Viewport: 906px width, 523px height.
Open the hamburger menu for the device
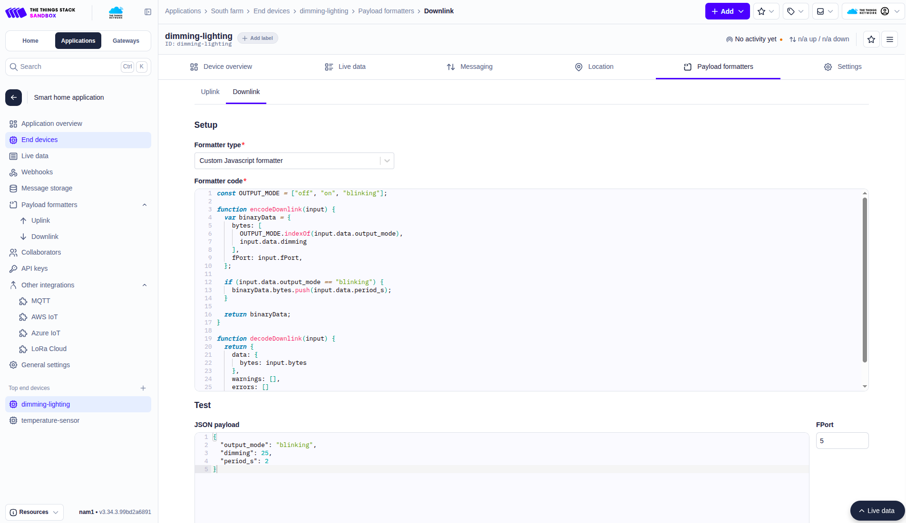pos(889,39)
